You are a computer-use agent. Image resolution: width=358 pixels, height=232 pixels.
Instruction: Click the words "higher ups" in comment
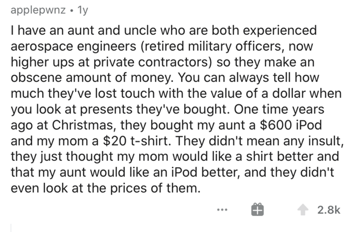34,59
